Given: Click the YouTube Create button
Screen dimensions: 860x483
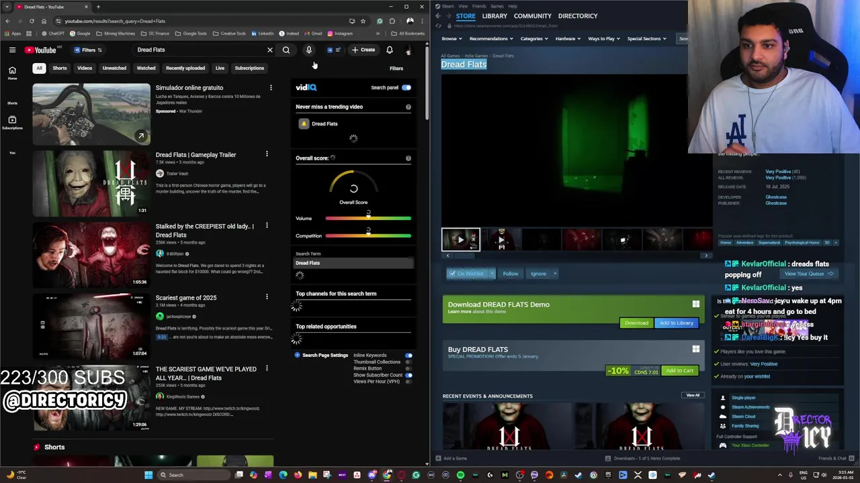Looking at the screenshot, I should tap(363, 50).
